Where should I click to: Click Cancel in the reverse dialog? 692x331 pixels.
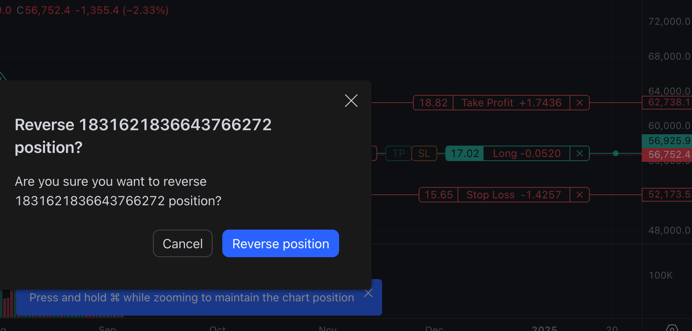183,243
